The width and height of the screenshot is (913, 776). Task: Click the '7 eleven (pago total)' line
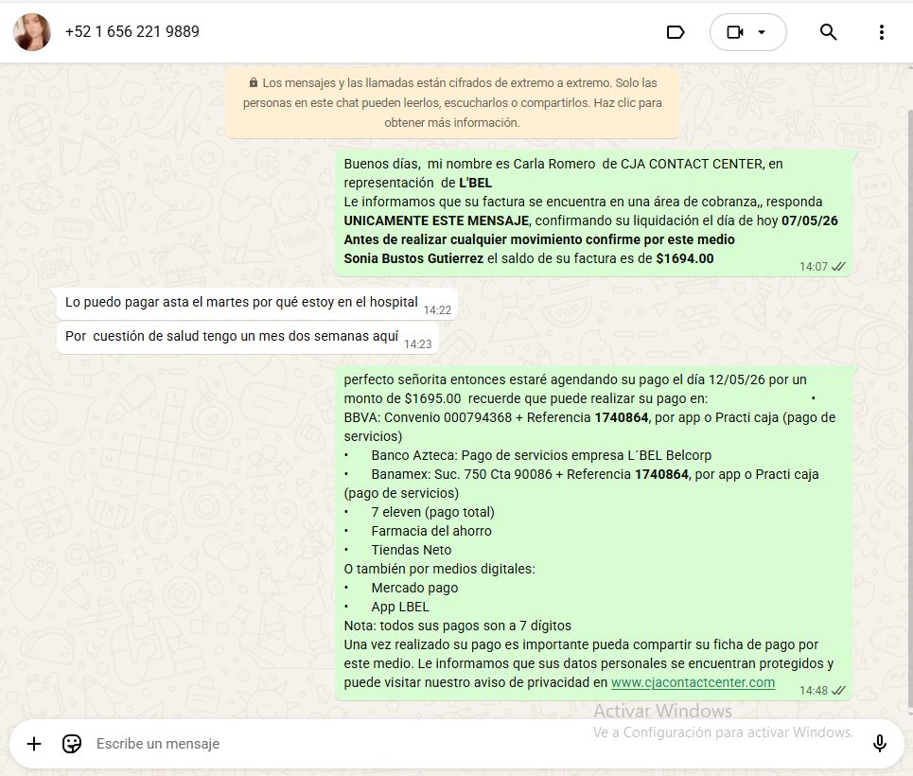click(x=432, y=512)
